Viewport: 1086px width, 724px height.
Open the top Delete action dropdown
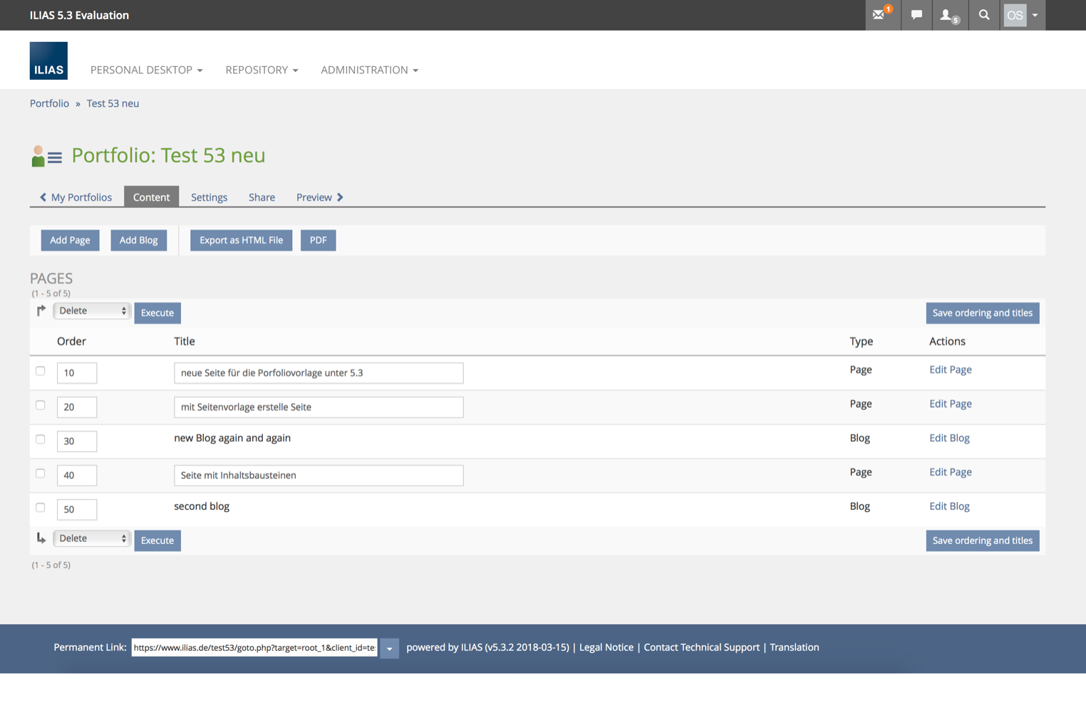(x=92, y=311)
